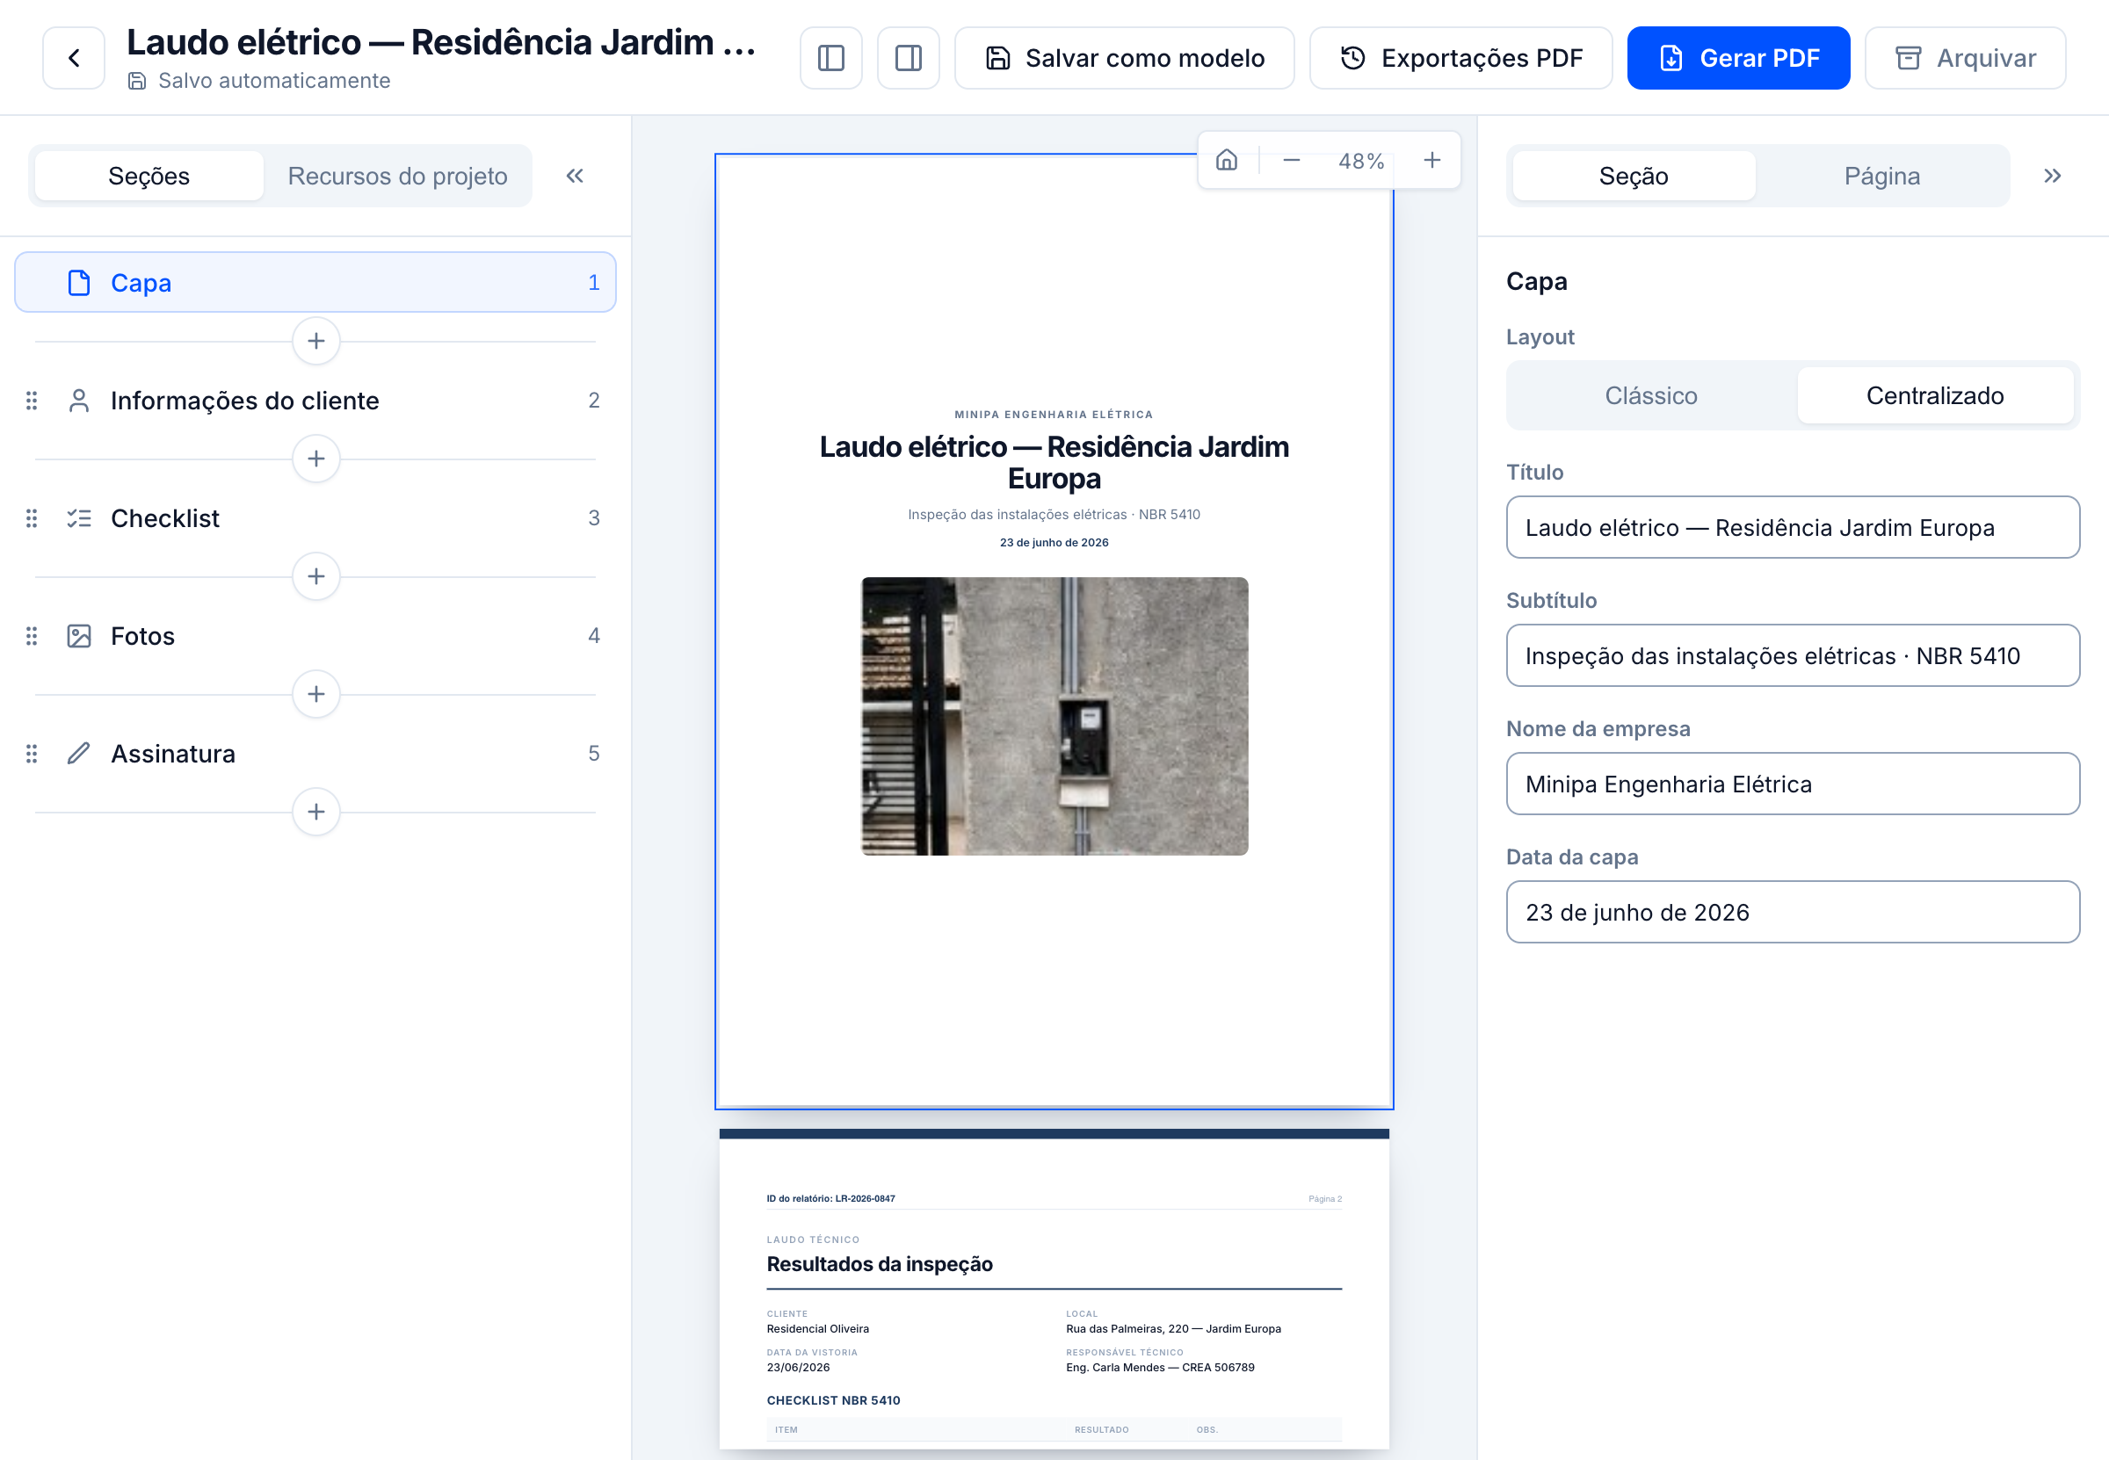Click the 'Salvo automaticamente' status text
Screen dimensions: 2109x1460
pos(273,81)
